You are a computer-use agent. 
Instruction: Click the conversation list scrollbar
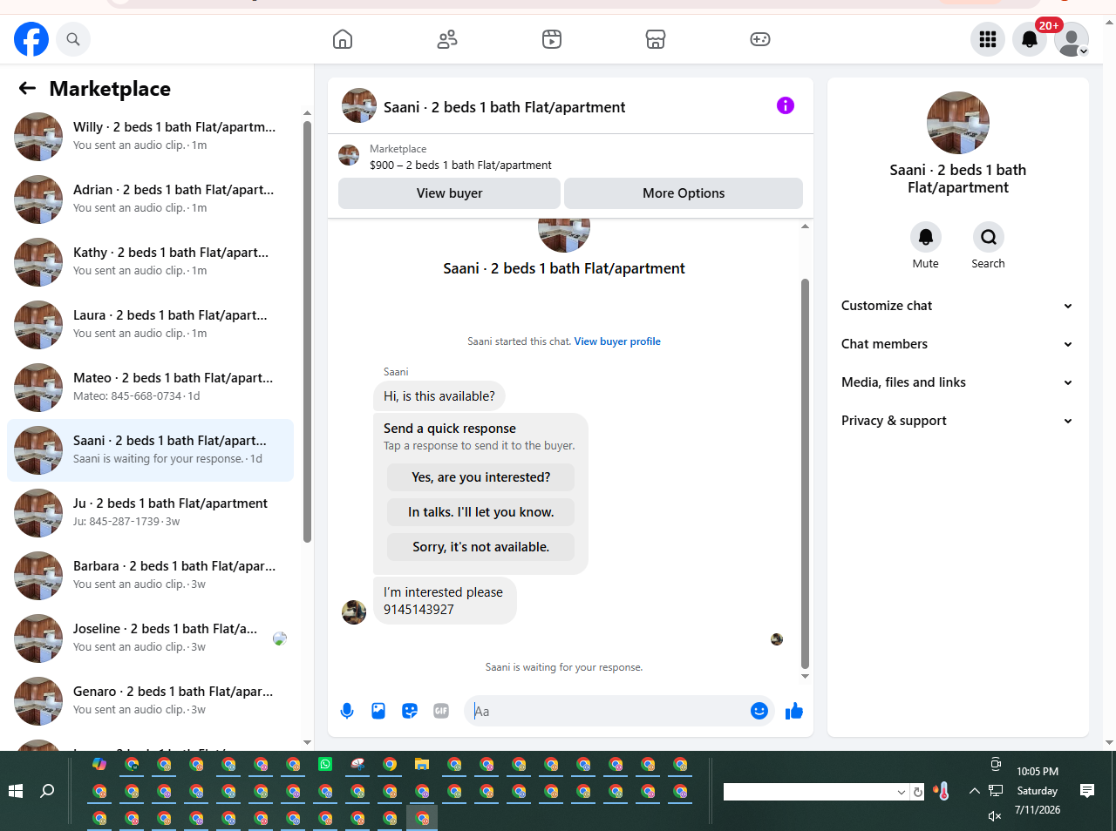pos(307,331)
